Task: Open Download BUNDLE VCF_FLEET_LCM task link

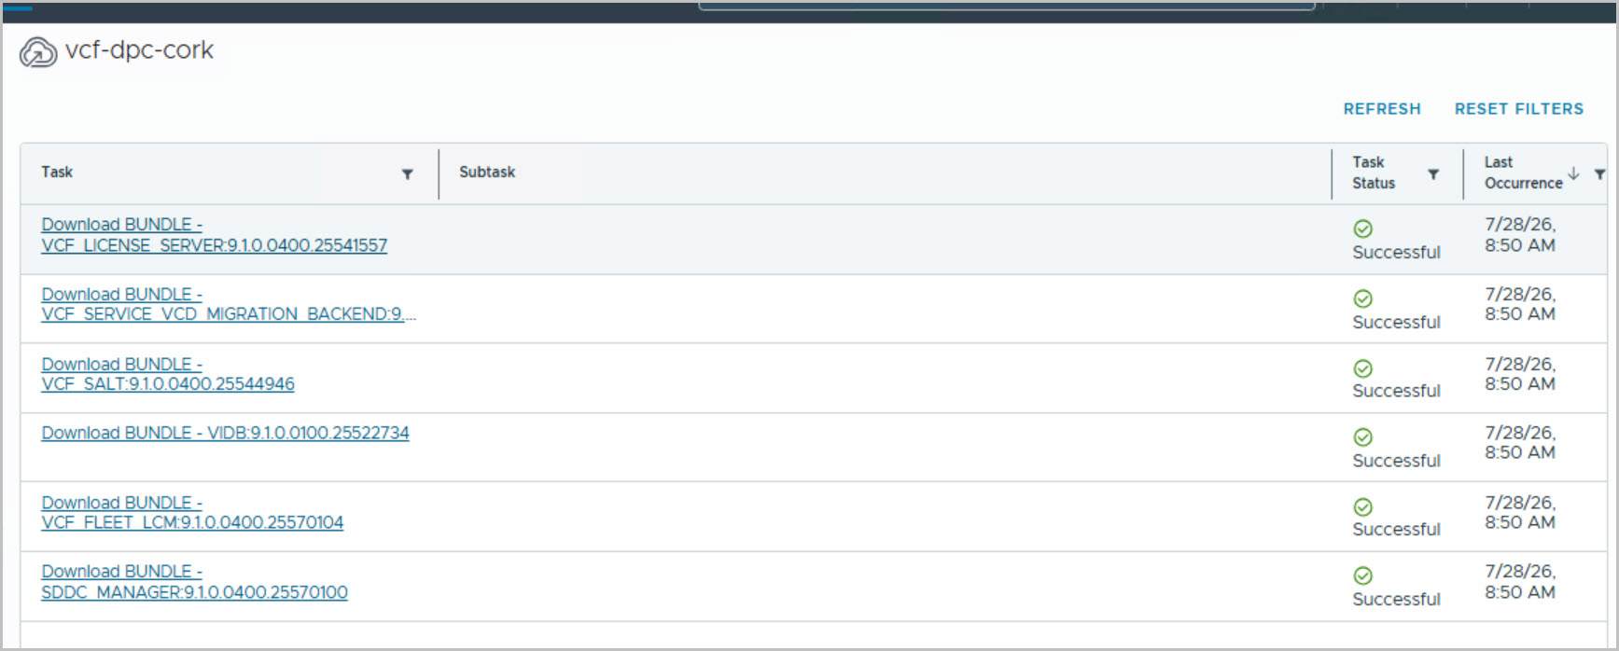Action: tap(192, 512)
